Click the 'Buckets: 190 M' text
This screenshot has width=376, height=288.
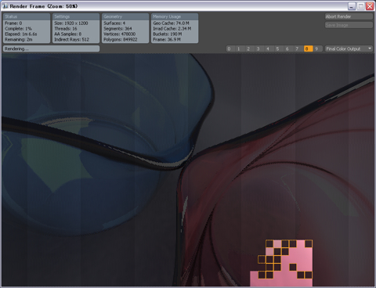pyautogui.click(x=168, y=34)
